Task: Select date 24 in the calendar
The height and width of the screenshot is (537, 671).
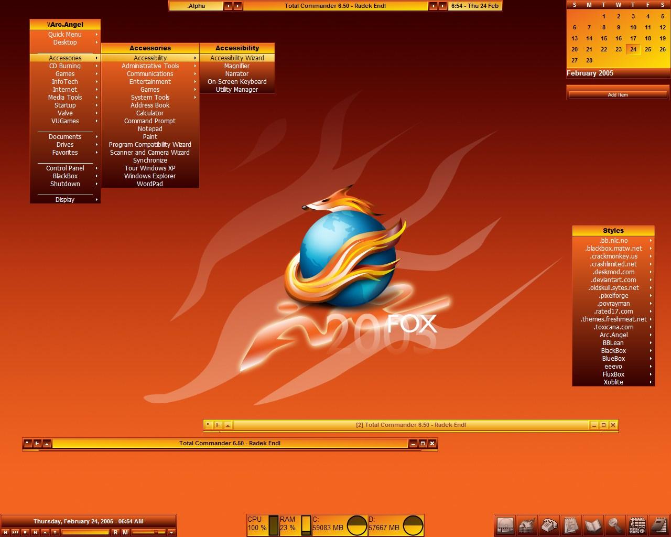Action: [x=633, y=49]
